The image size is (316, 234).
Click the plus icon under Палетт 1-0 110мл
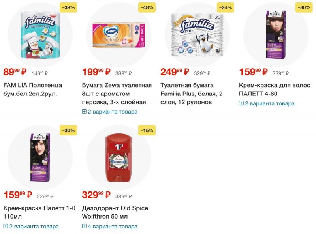6,226
